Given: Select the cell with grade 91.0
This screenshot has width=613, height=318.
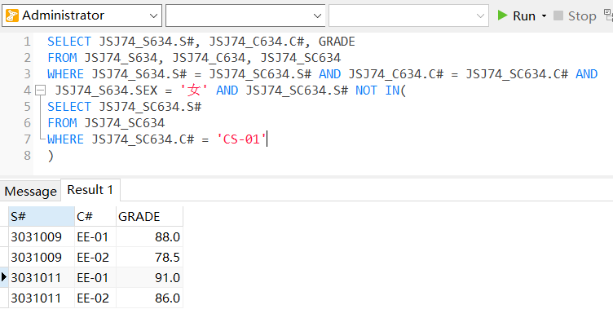Looking at the screenshot, I should pos(149,277).
